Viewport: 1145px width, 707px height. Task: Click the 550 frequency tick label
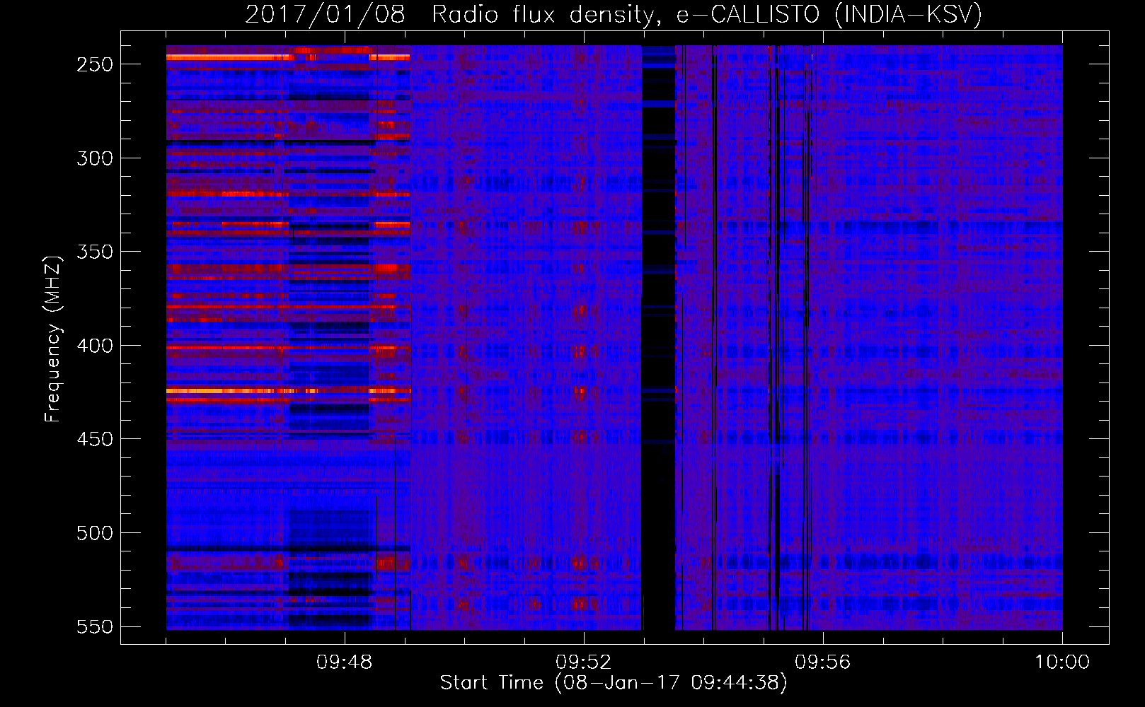click(95, 627)
